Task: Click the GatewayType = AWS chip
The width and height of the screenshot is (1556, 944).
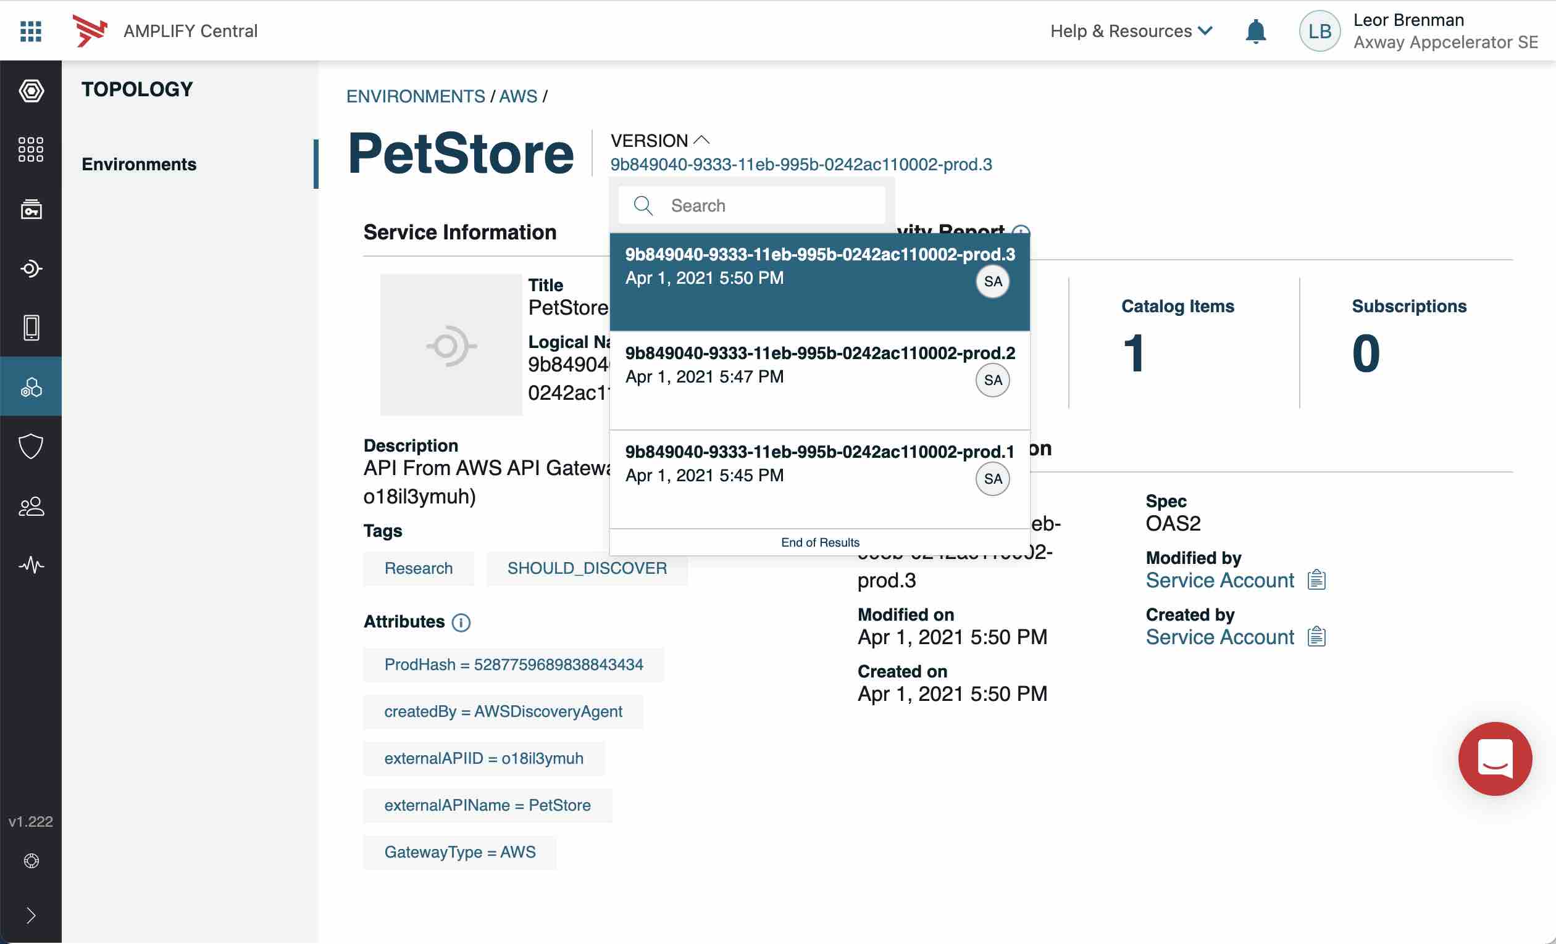Action: pyautogui.click(x=460, y=852)
